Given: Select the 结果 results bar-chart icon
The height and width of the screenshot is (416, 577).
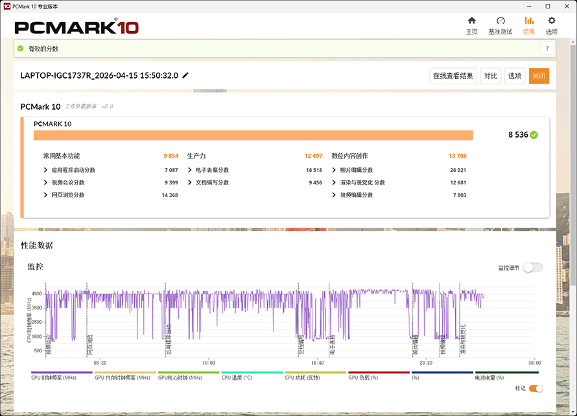Looking at the screenshot, I should coord(529,21).
